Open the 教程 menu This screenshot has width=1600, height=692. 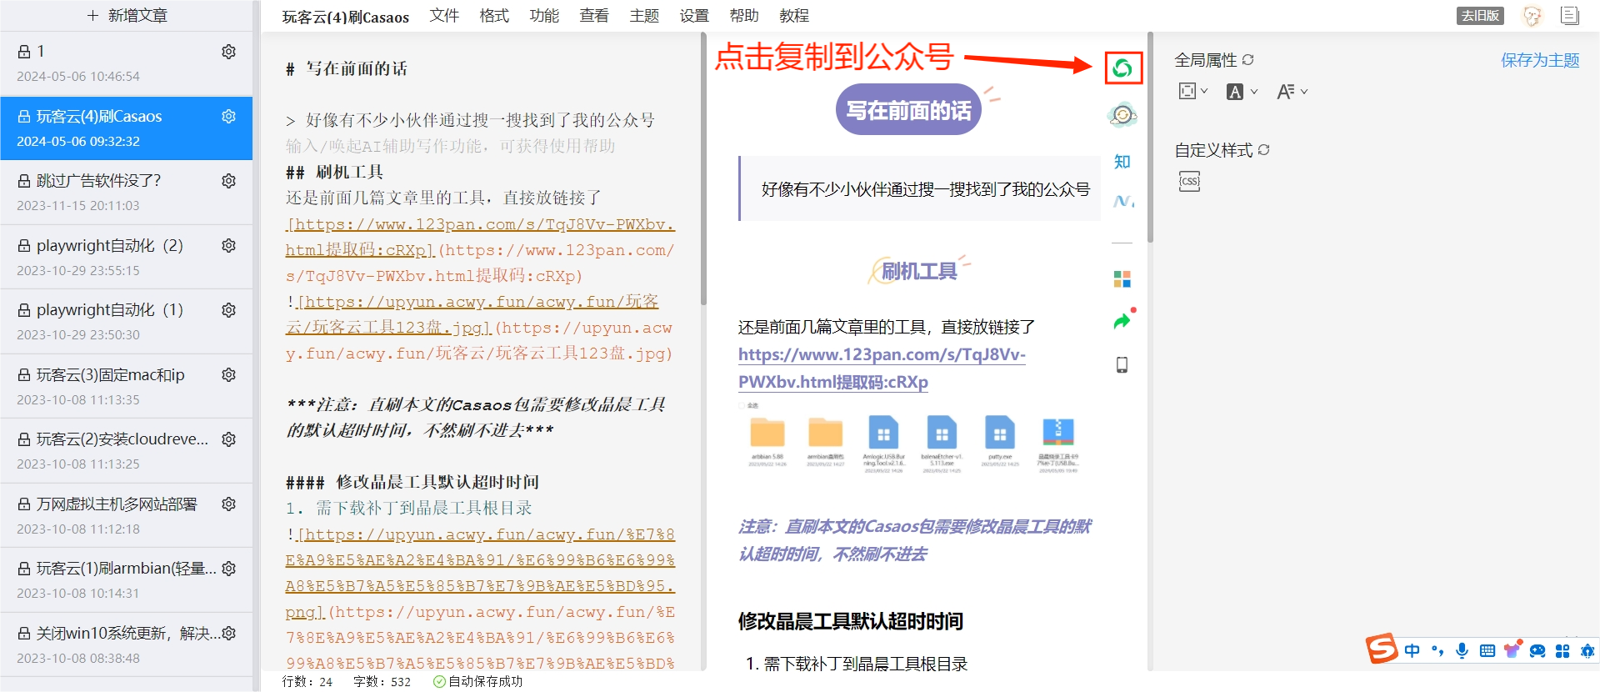794,15
